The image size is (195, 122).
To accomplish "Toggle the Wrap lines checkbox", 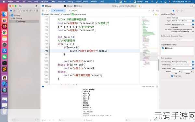I will (x=172, y=76).
